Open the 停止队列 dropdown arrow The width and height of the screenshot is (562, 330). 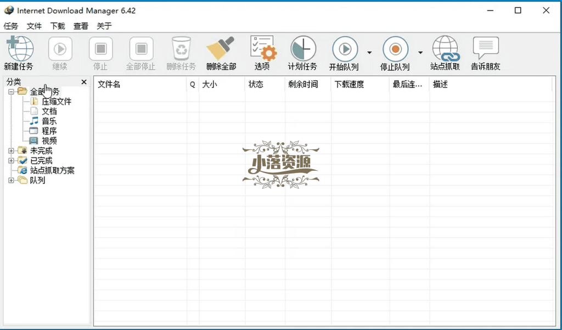click(420, 53)
